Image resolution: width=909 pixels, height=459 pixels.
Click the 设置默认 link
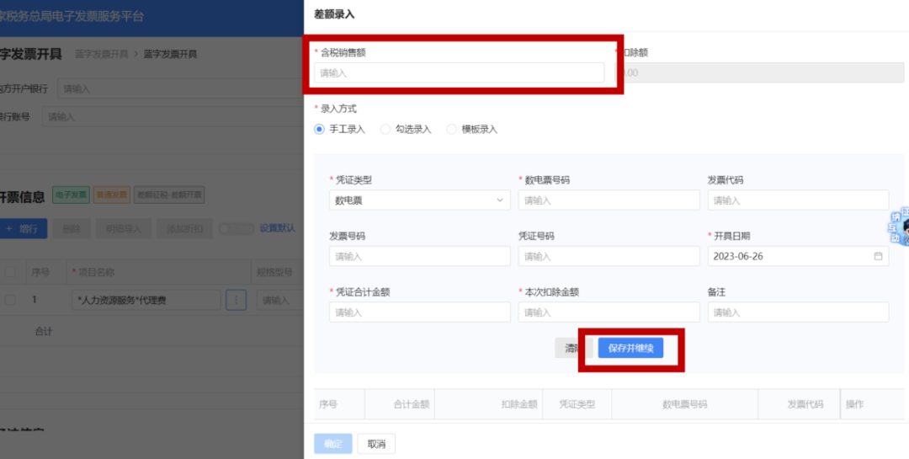tap(277, 228)
